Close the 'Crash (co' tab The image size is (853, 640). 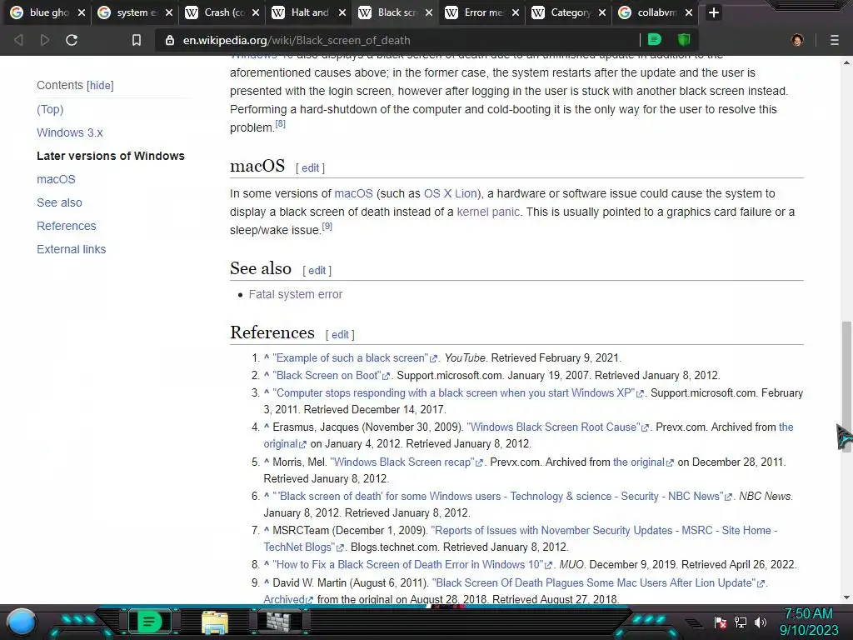coord(256,12)
